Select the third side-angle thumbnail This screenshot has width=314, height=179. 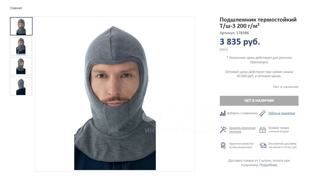click(21, 66)
